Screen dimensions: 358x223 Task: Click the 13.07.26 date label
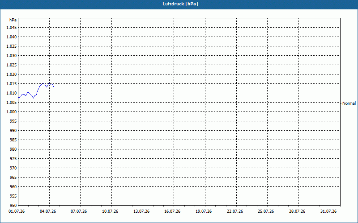141,211
